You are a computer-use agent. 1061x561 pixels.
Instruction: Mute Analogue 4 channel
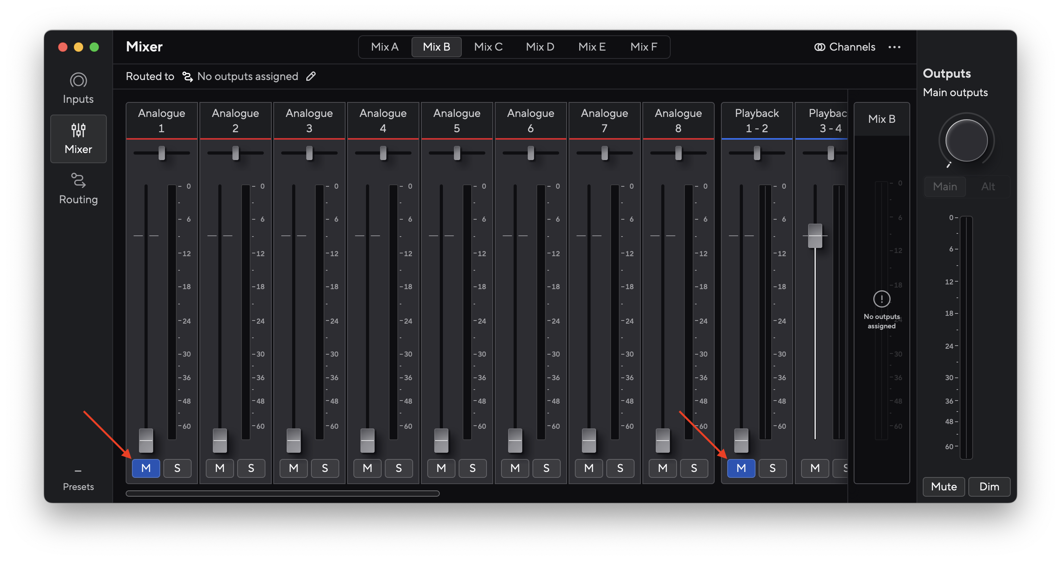click(368, 468)
